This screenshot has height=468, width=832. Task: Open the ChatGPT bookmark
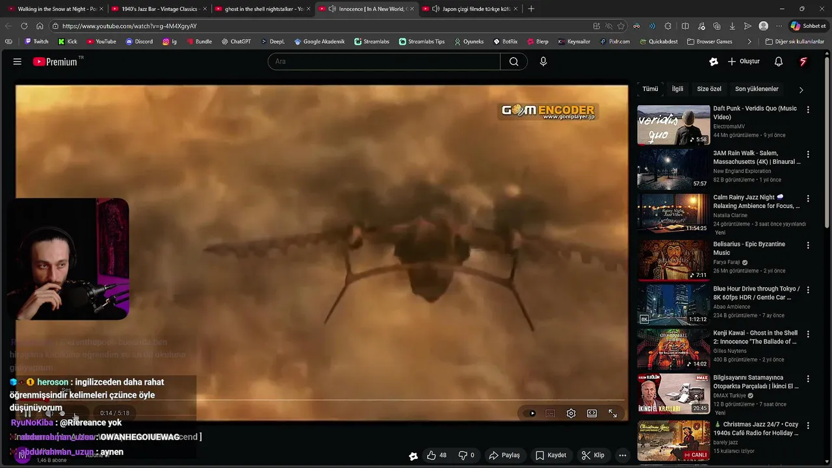[x=236, y=42]
